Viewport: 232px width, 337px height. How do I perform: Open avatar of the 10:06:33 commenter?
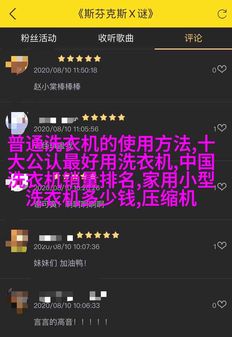(x=17, y=300)
